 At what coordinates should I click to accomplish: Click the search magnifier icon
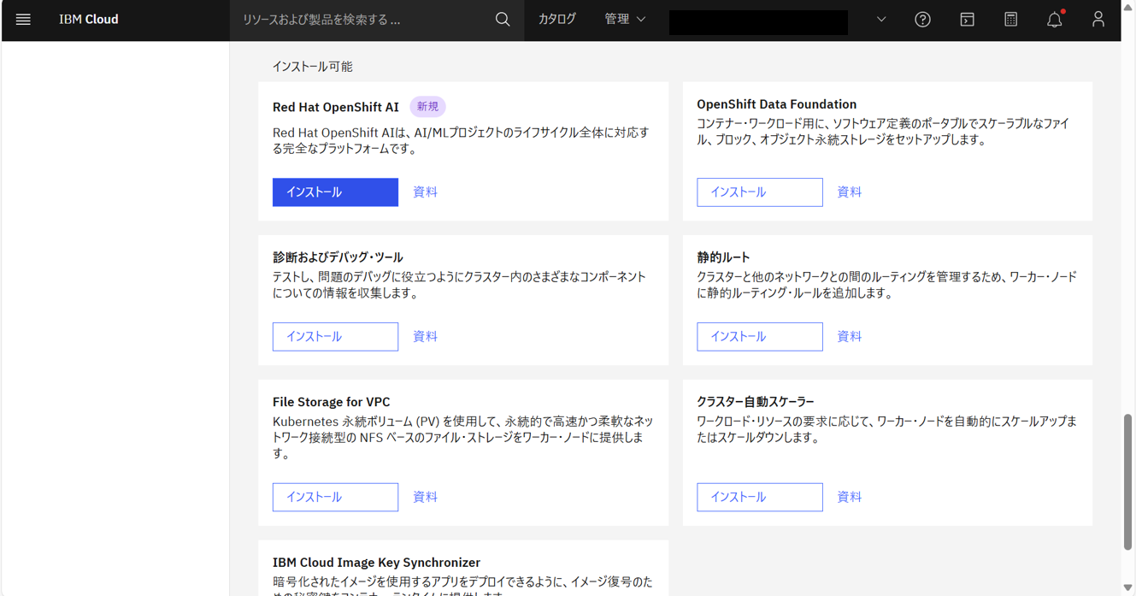(x=503, y=19)
